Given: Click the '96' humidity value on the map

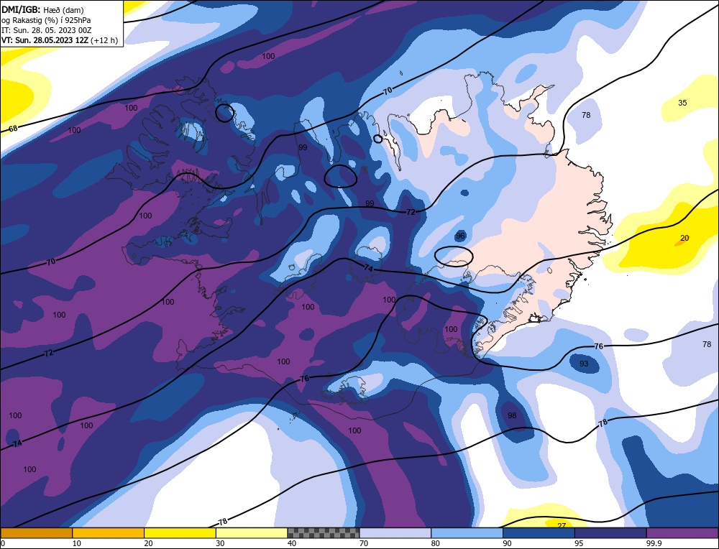Looking at the screenshot, I should [460, 236].
